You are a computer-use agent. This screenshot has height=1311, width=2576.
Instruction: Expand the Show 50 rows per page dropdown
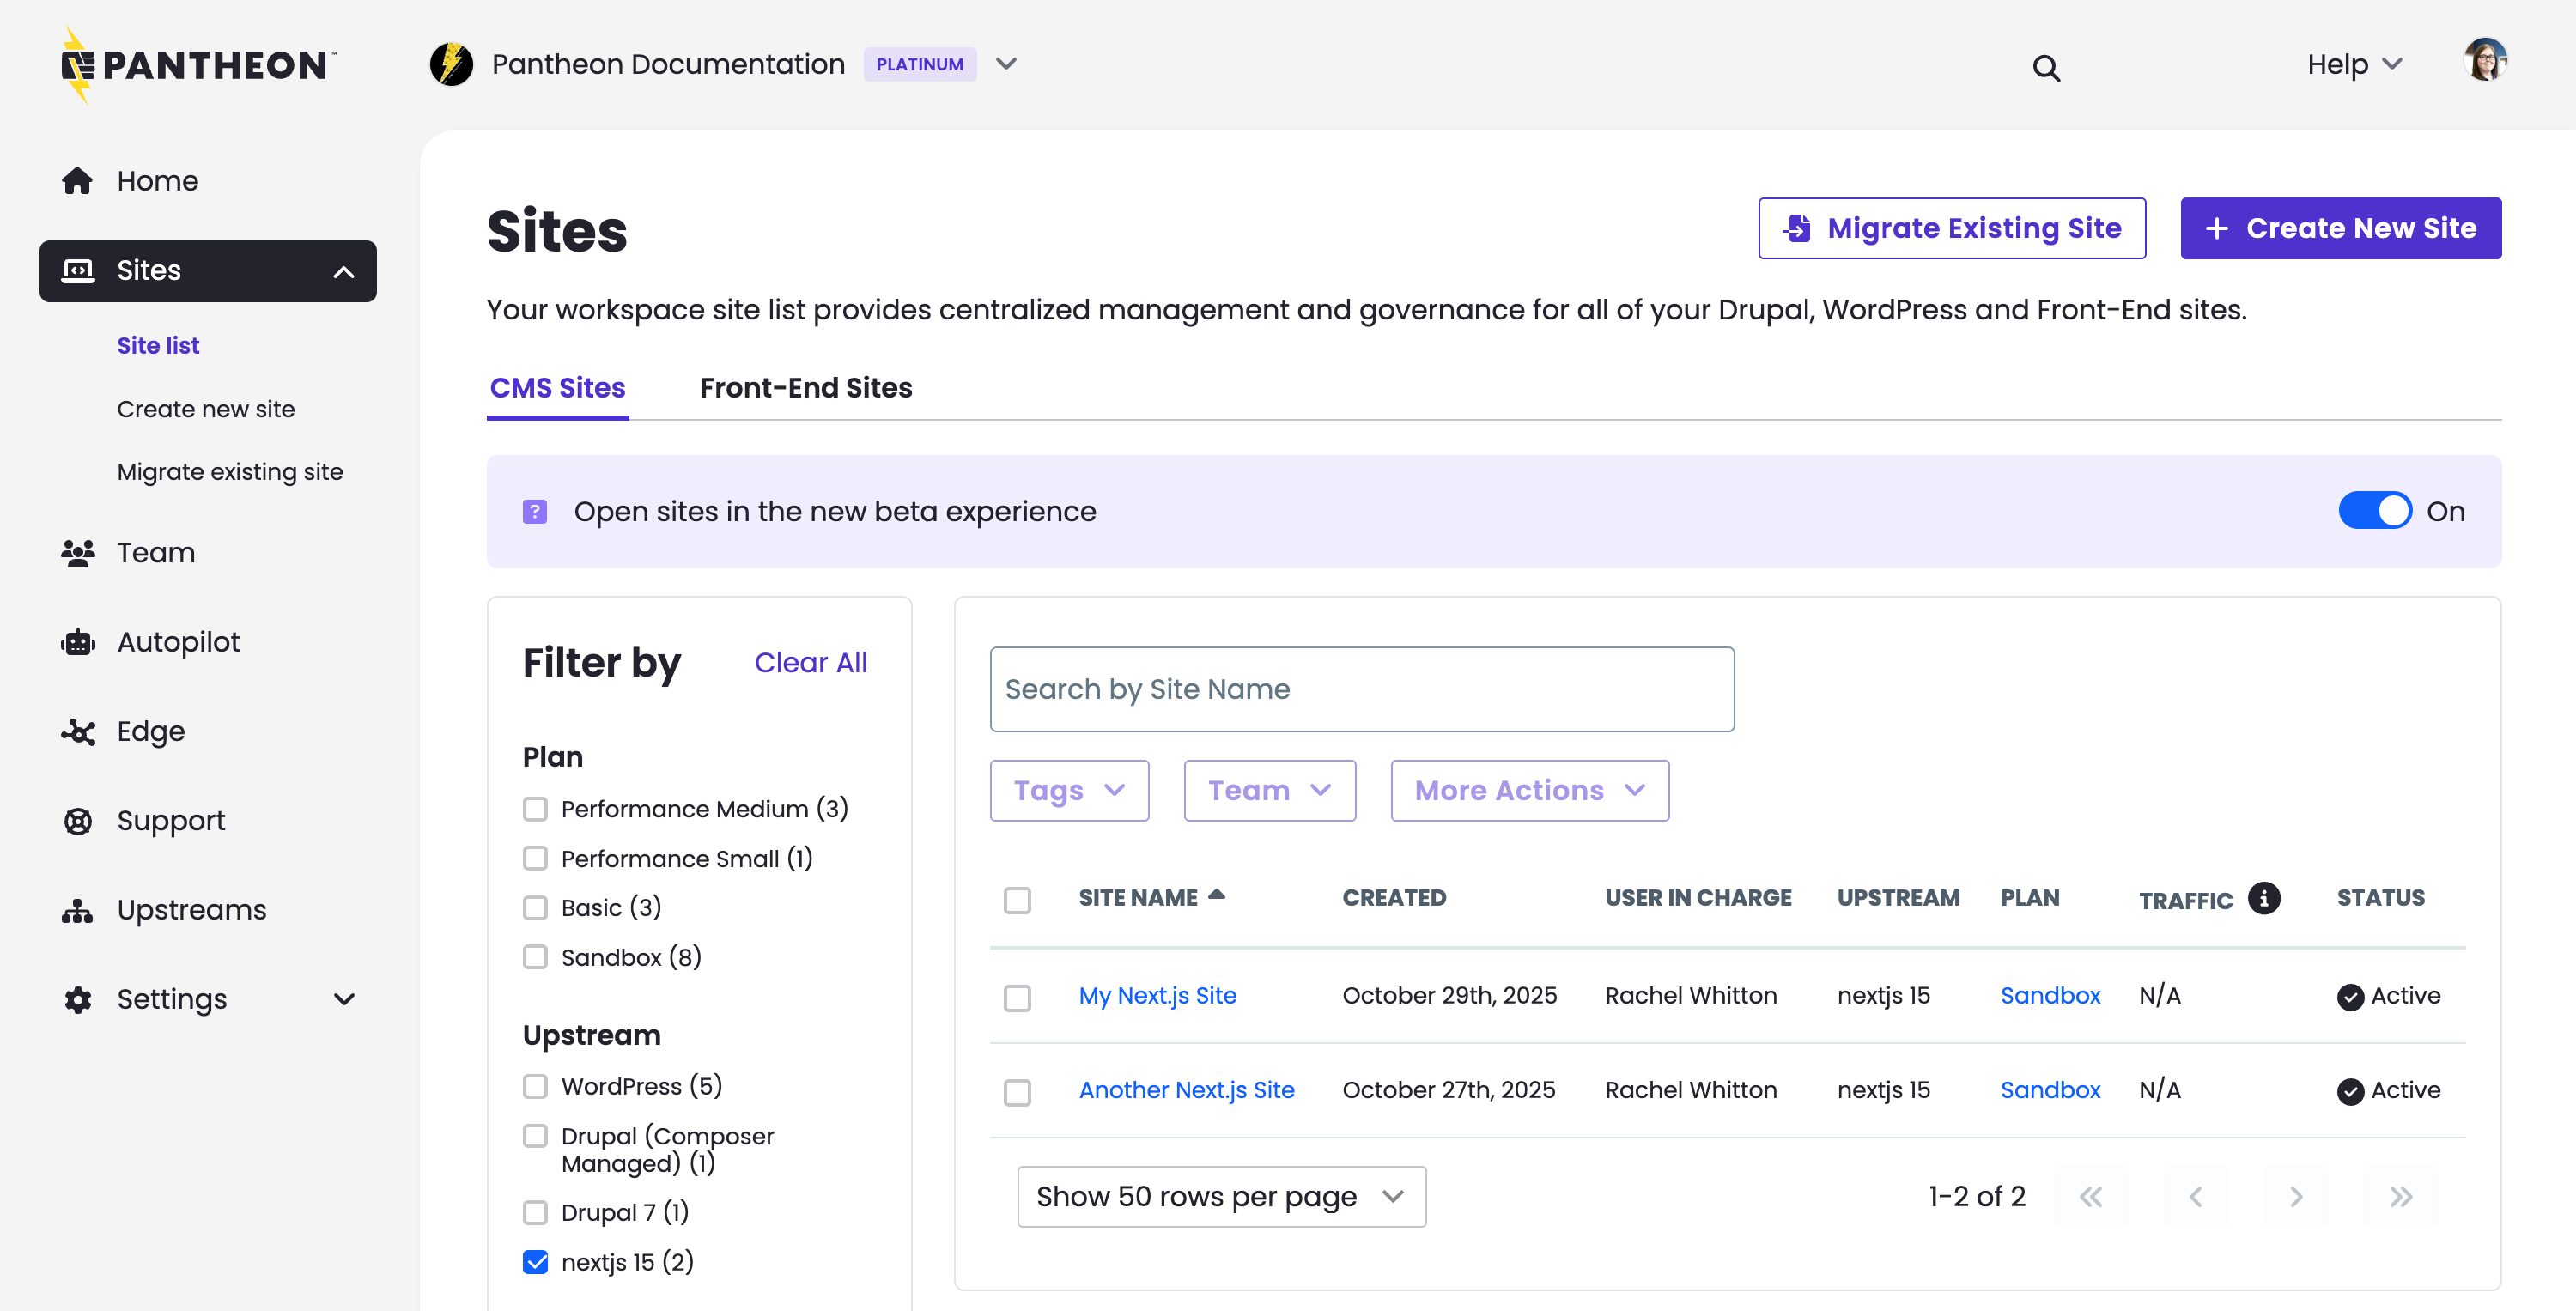pyautogui.click(x=1220, y=1196)
